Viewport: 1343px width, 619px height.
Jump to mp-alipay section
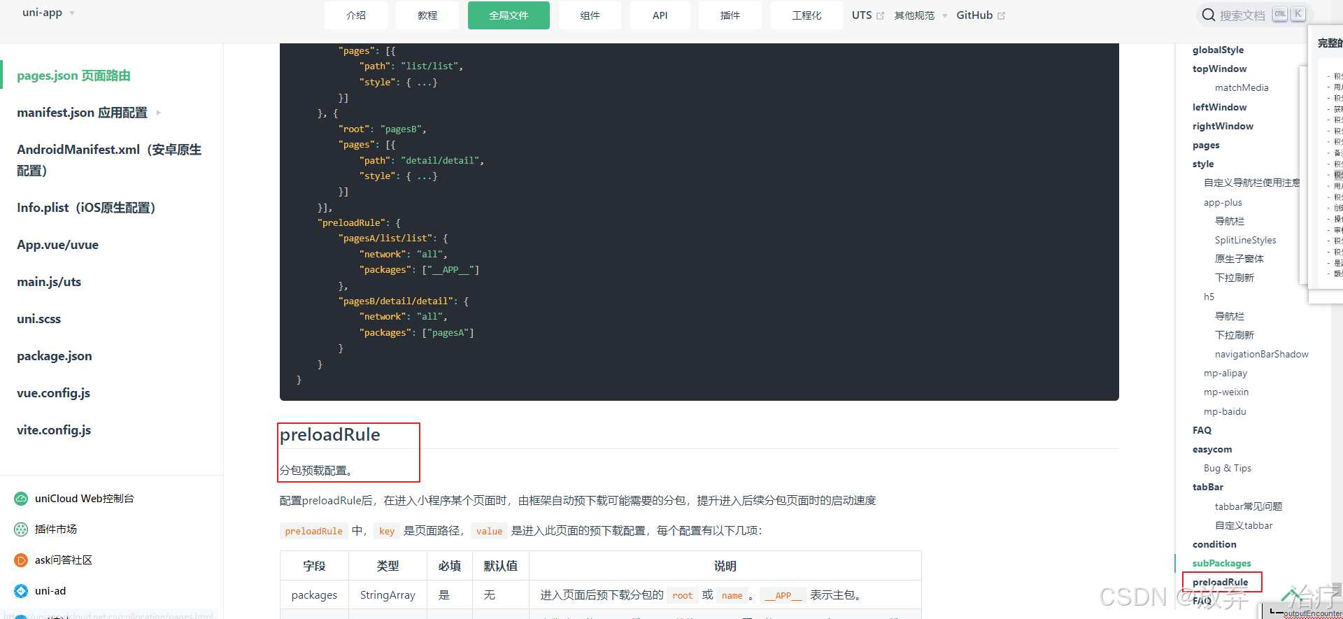click(x=1225, y=373)
